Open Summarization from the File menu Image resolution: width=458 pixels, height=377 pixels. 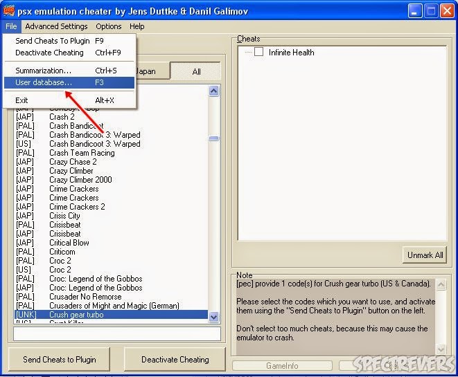[x=69, y=71]
